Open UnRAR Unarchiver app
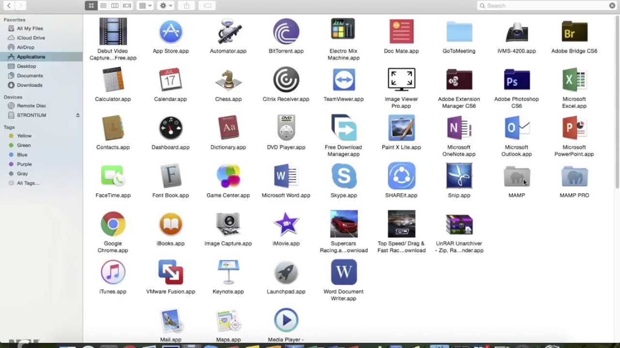 (x=459, y=224)
